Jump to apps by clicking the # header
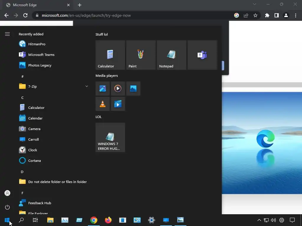This screenshot has height=226, width=302. [x=22, y=77]
